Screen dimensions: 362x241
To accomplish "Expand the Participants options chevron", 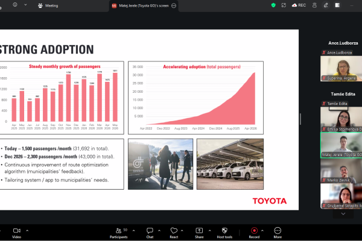I will point(134,230).
